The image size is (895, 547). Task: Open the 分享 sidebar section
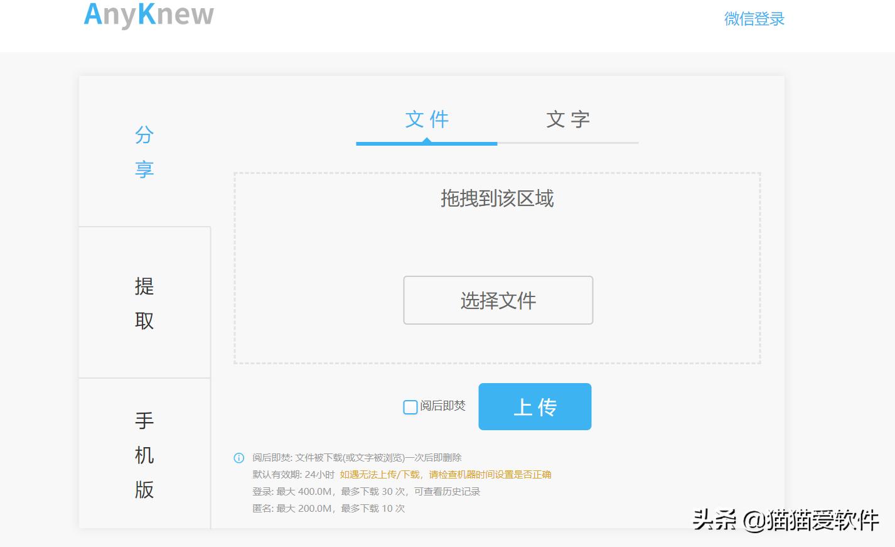pyautogui.click(x=143, y=151)
